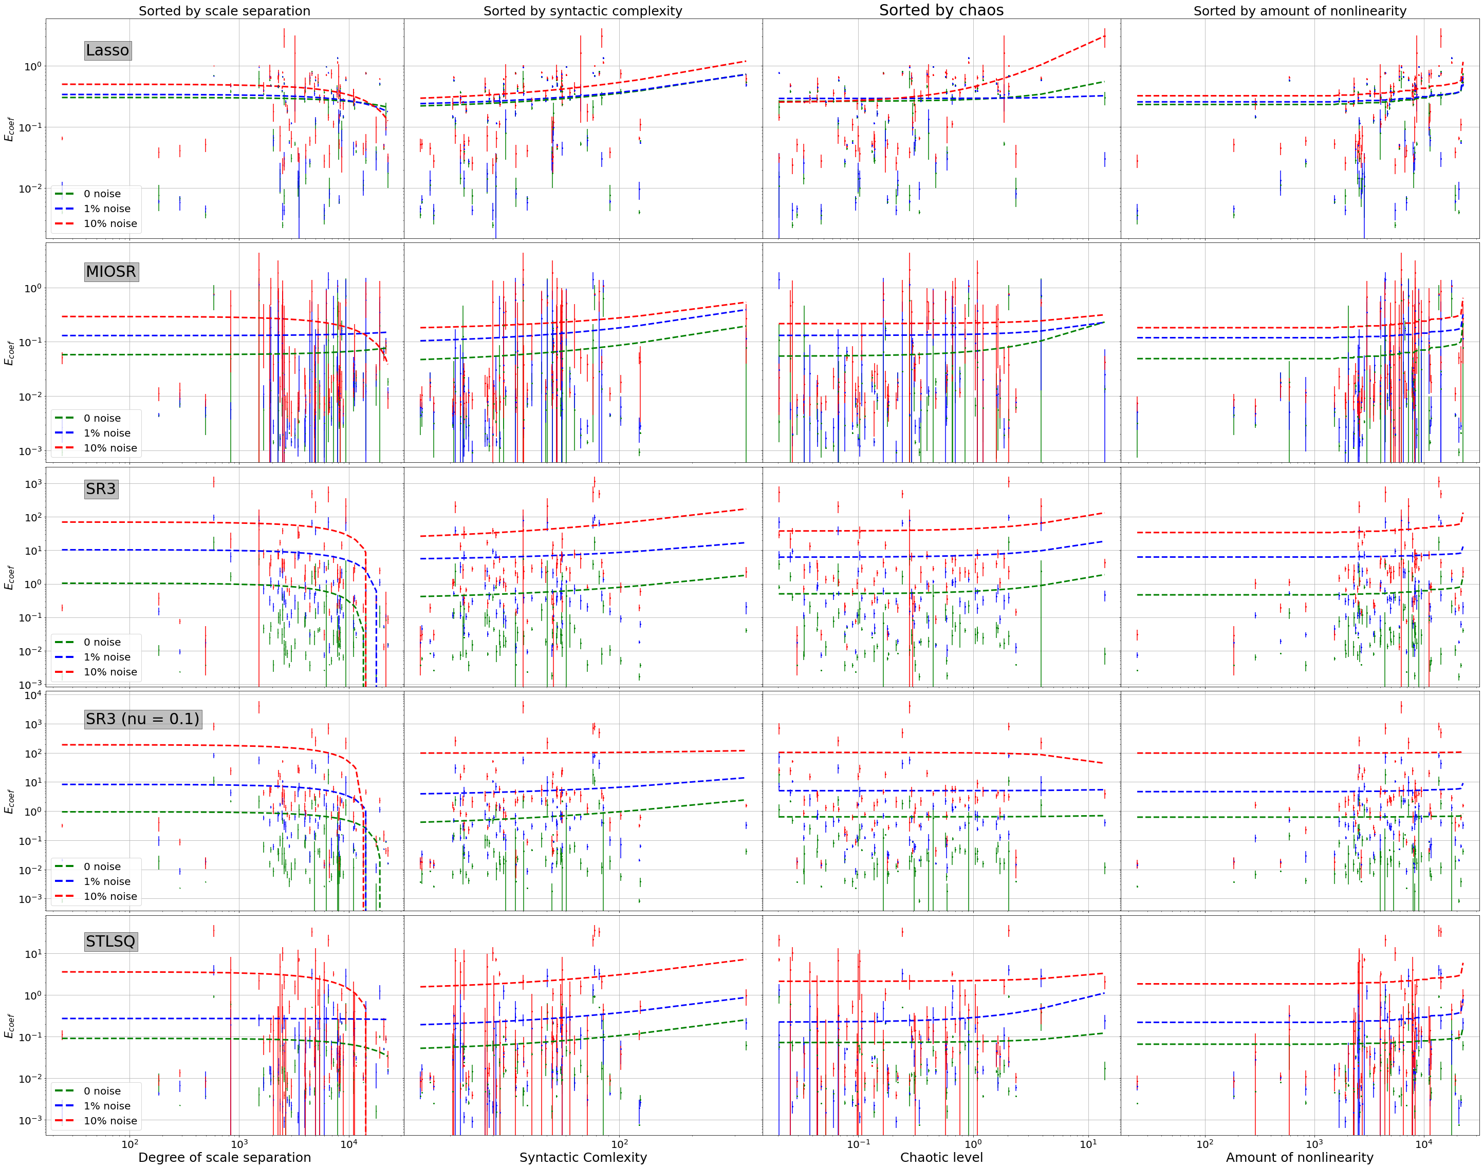Click the 'Sorted by amount of nonlinearity' title

[1300, 11]
